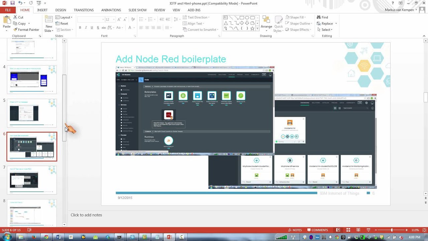Open PowerPoint taskbar icon
Image resolution: width=428 pixels, height=241 pixels.
[169, 237]
